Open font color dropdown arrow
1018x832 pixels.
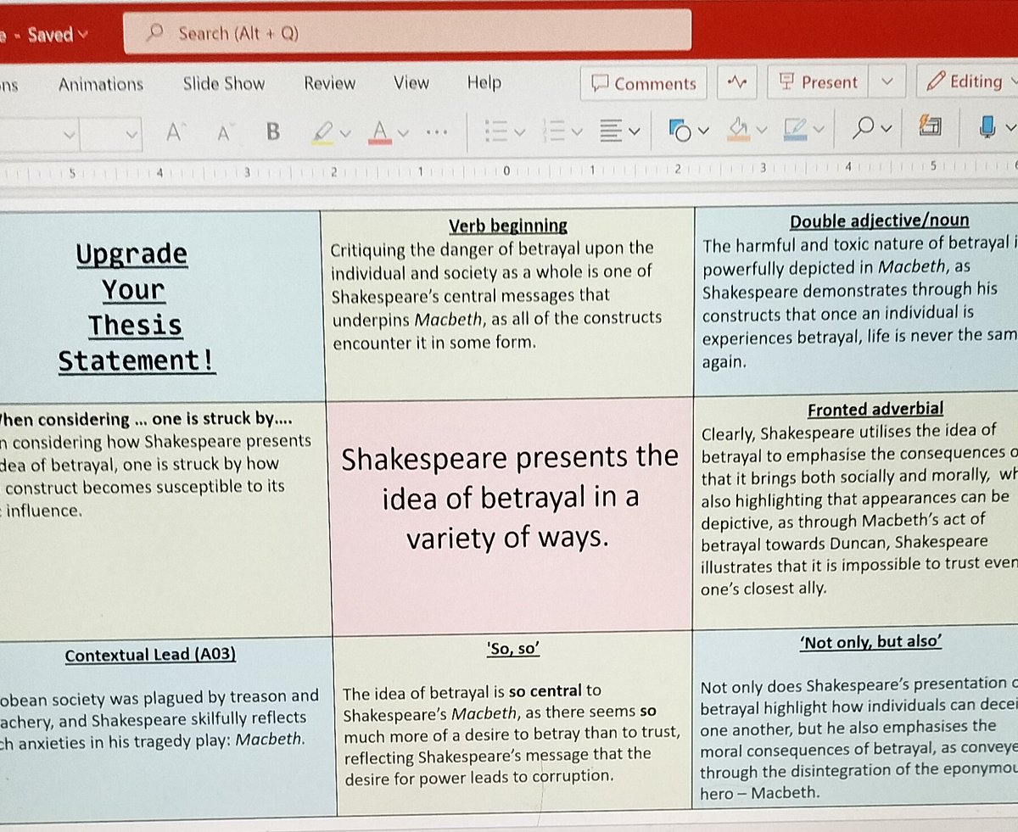tap(403, 133)
